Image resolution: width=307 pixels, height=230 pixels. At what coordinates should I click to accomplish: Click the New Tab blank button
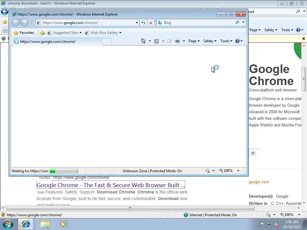click(107, 42)
